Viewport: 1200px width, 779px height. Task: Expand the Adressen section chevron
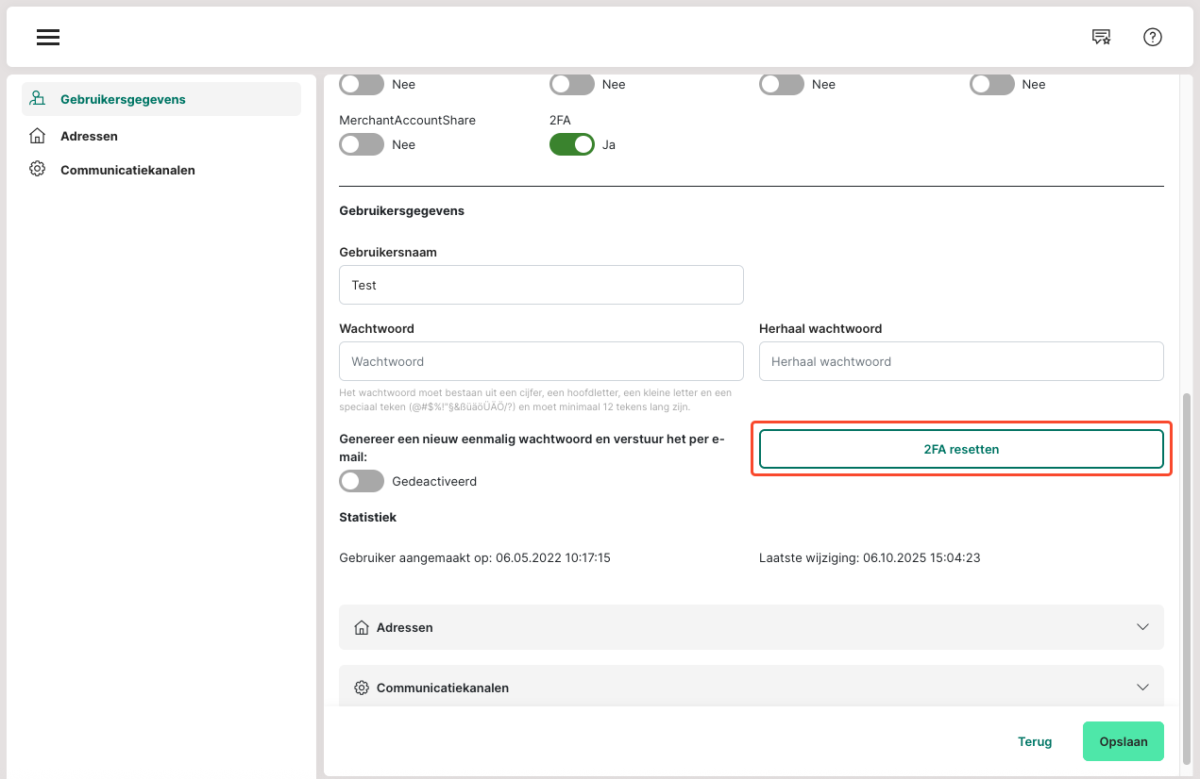(x=1142, y=627)
